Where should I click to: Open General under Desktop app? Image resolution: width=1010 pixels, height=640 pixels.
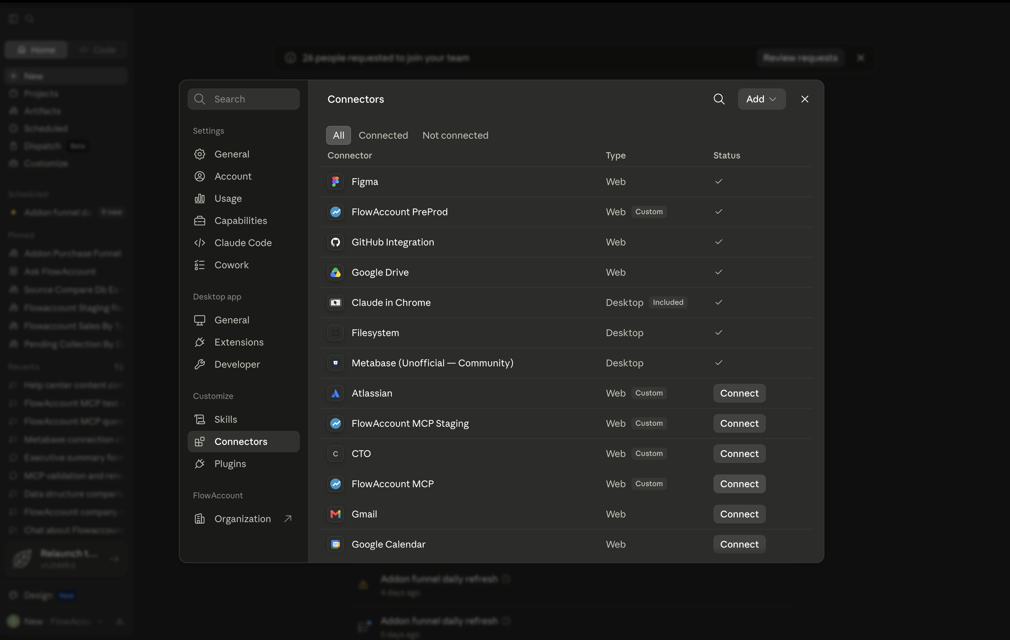[x=243, y=320]
